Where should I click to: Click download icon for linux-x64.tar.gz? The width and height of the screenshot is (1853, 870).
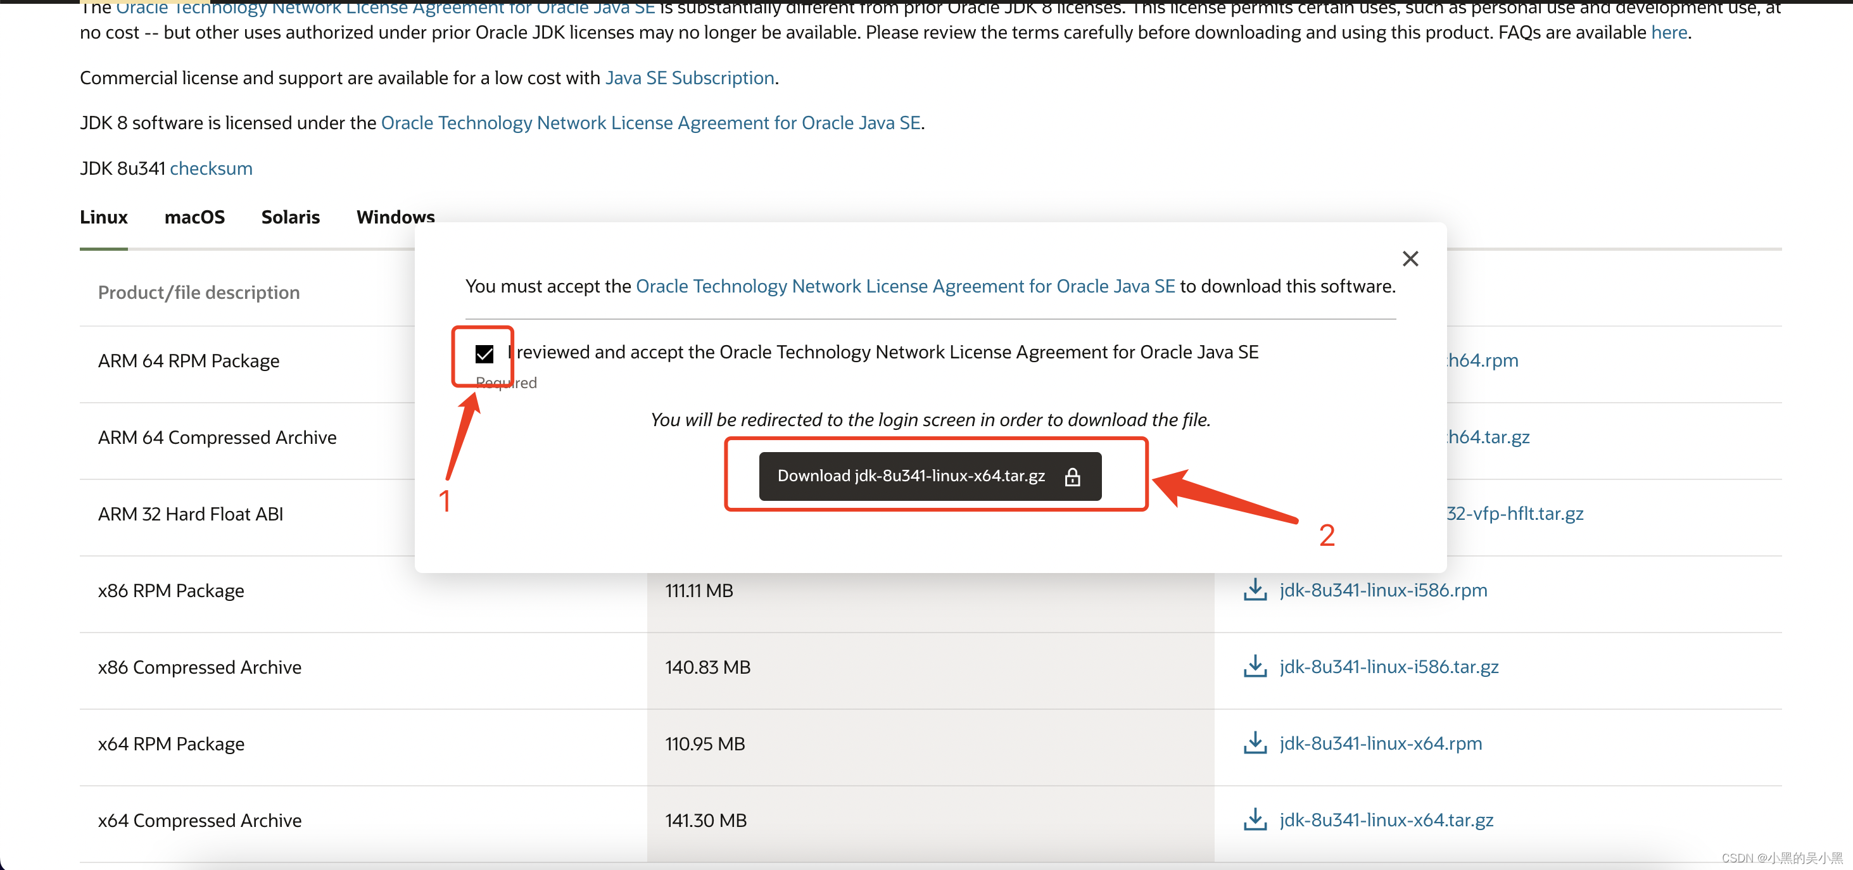[x=1255, y=820]
